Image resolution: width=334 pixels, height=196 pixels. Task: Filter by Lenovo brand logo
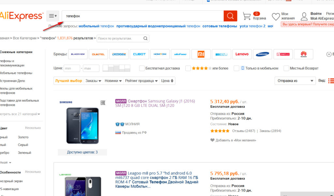[x=242, y=54]
